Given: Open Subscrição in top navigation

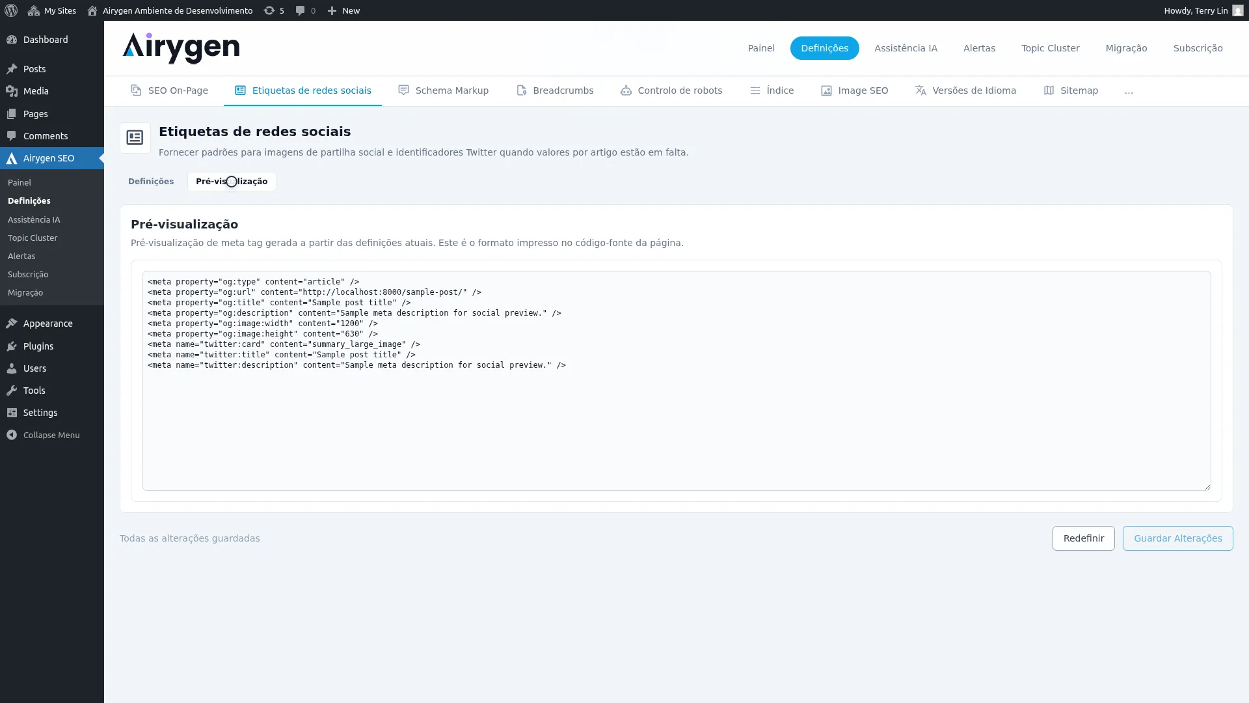Looking at the screenshot, I should coord(1198,48).
